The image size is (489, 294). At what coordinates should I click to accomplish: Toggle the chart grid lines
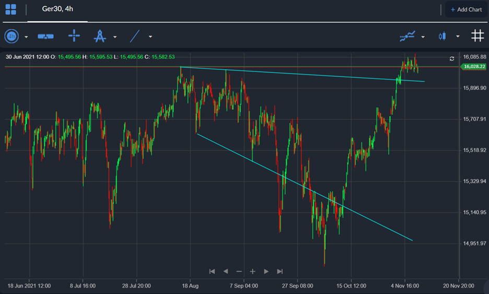coord(478,36)
